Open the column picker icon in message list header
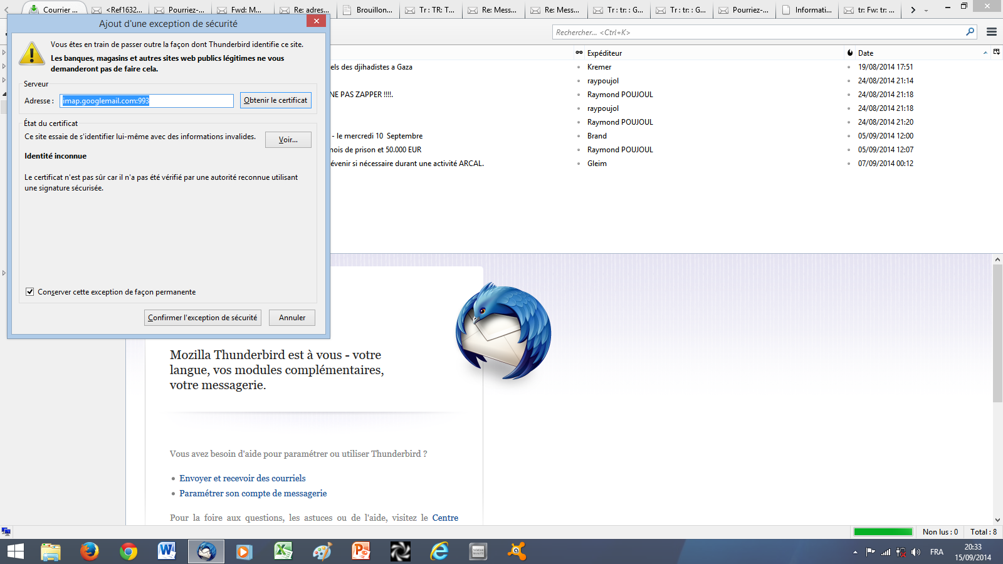 pyautogui.click(x=997, y=52)
